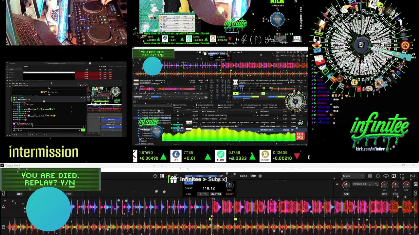The width and height of the screenshot is (419, 235).
Task: Click the D/W knob of Reverb FX
Action: coord(346,185)
